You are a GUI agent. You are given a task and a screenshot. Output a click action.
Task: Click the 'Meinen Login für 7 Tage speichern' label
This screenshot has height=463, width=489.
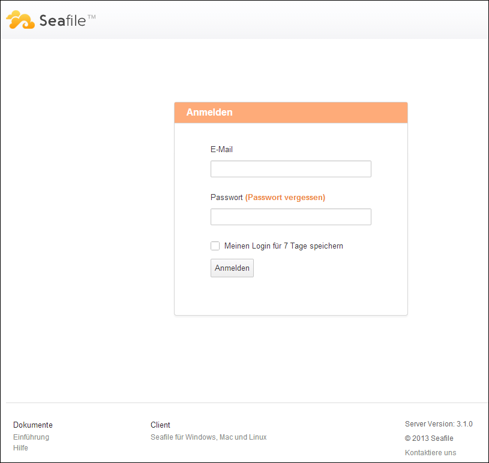283,246
